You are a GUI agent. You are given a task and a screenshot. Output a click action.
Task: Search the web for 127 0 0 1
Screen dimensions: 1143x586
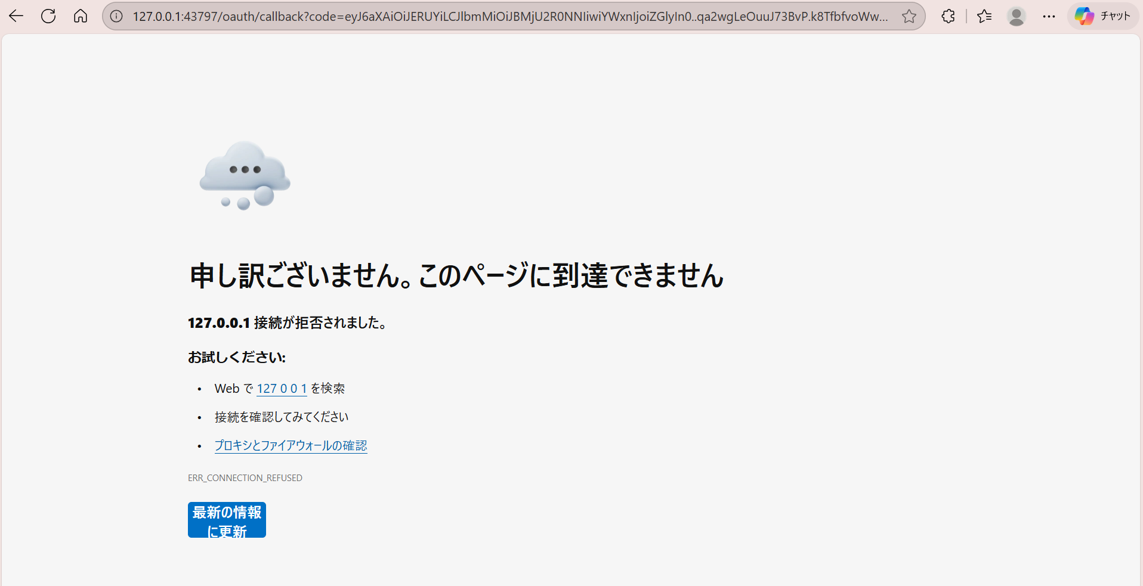pyautogui.click(x=282, y=388)
